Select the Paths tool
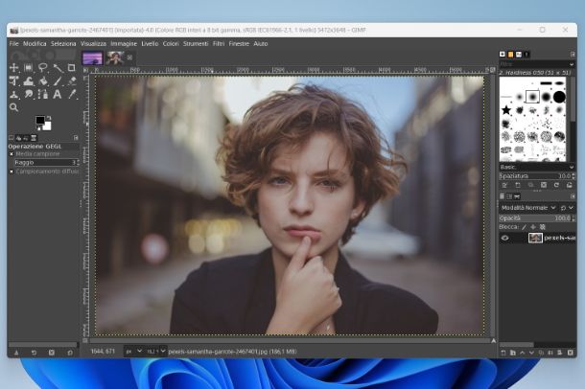 pos(43,94)
